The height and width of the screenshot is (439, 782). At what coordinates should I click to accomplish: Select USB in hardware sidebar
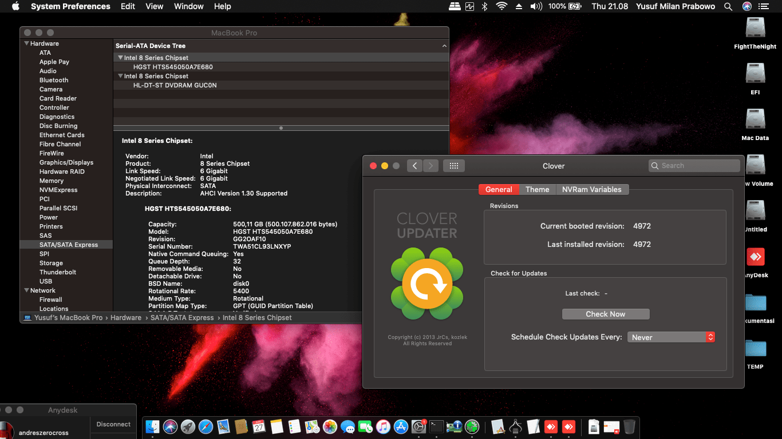46,281
